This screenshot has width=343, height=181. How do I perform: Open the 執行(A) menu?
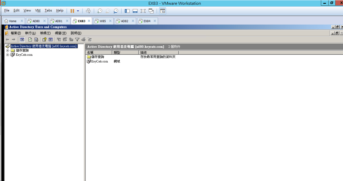coord(30,33)
